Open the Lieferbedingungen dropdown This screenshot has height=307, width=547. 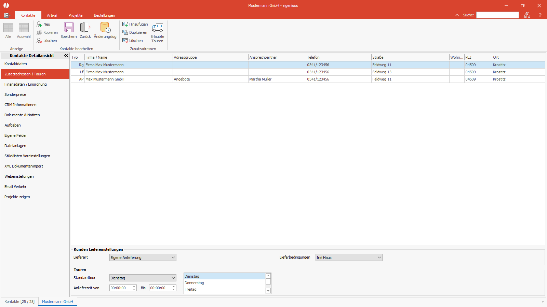click(x=349, y=258)
